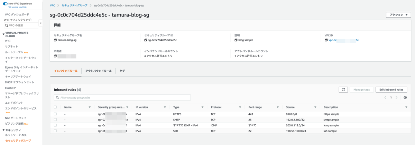
Task: Open NAT ゲートウェイ in sidebar
Action: pyautogui.click(x=16, y=118)
